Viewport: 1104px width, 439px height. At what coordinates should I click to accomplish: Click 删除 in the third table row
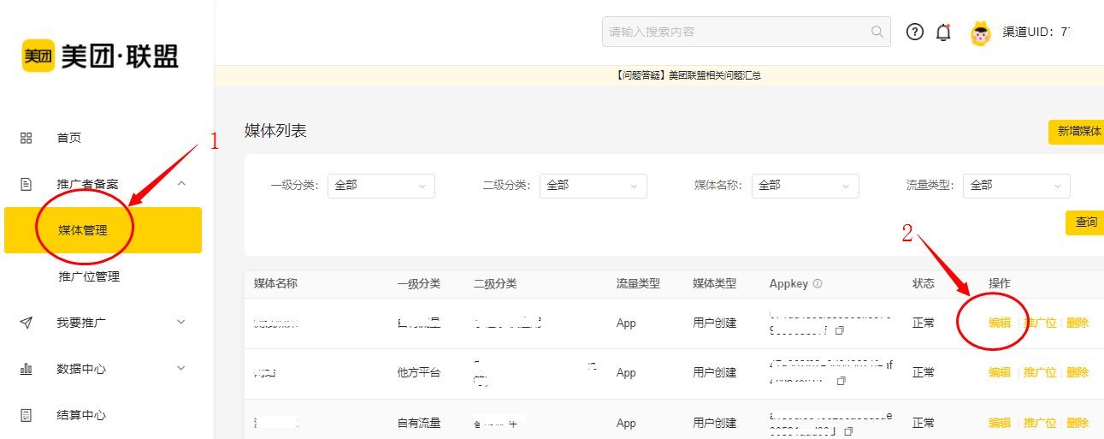tap(1077, 423)
